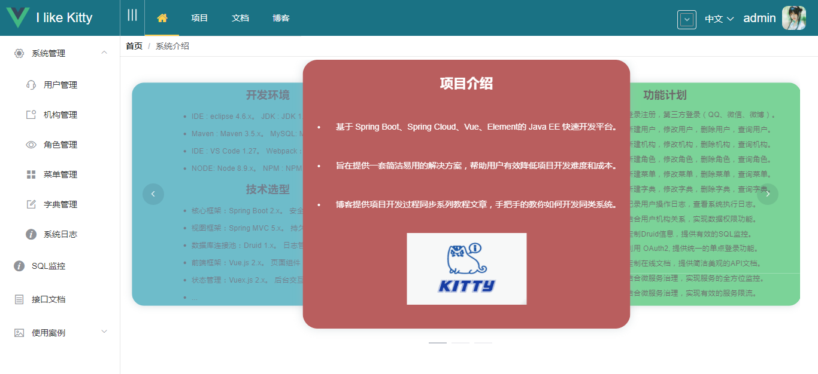The height and width of the screenshot is (374, 818).
Task: Click the 菜单管理 grid icon
Action: click(x=31, y=174)
